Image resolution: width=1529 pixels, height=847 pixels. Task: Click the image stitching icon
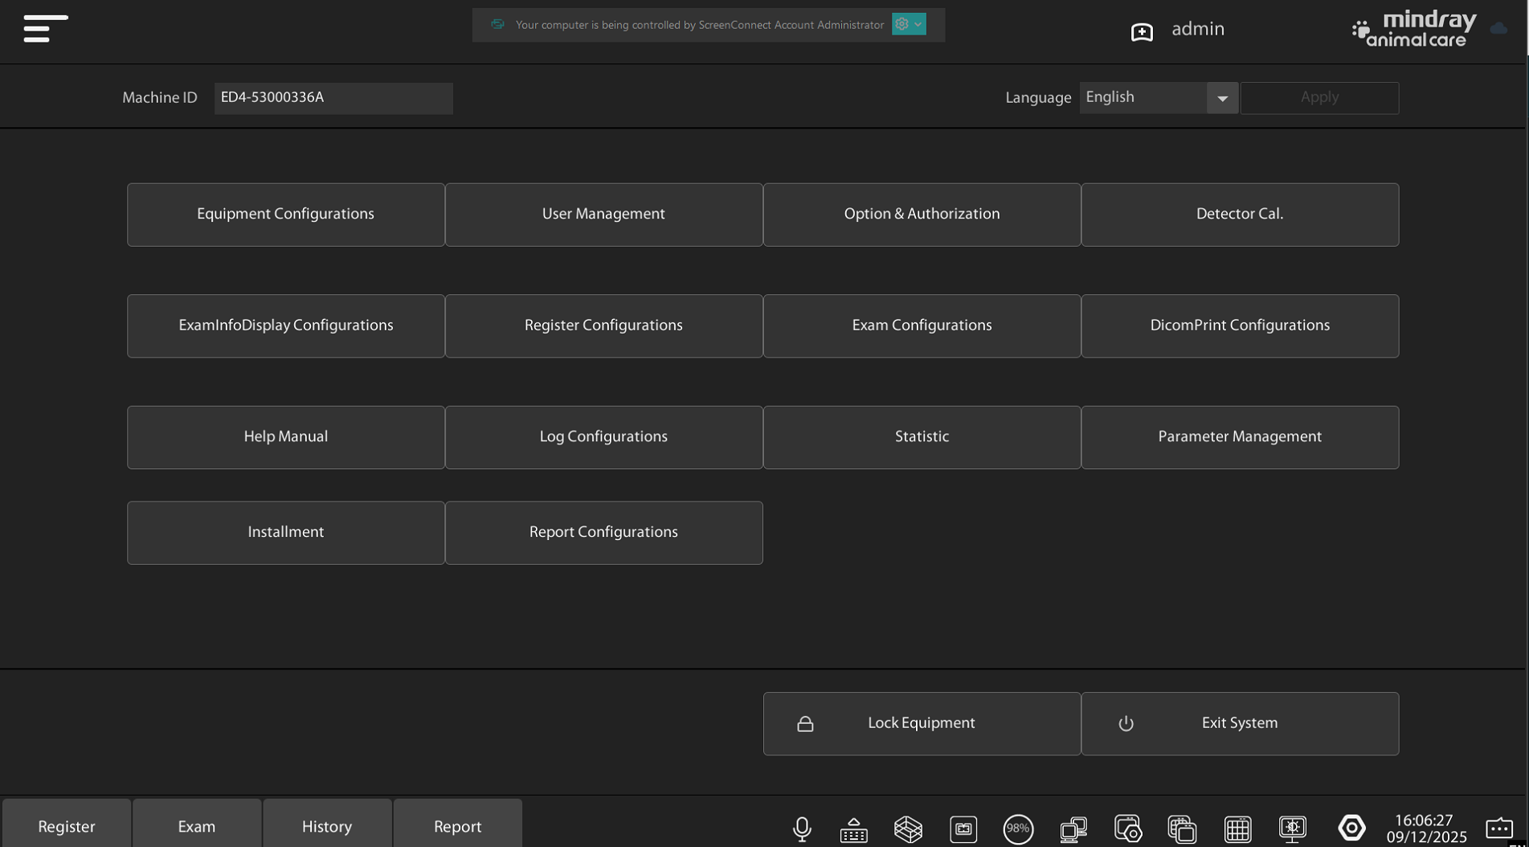tap(963, 829)
